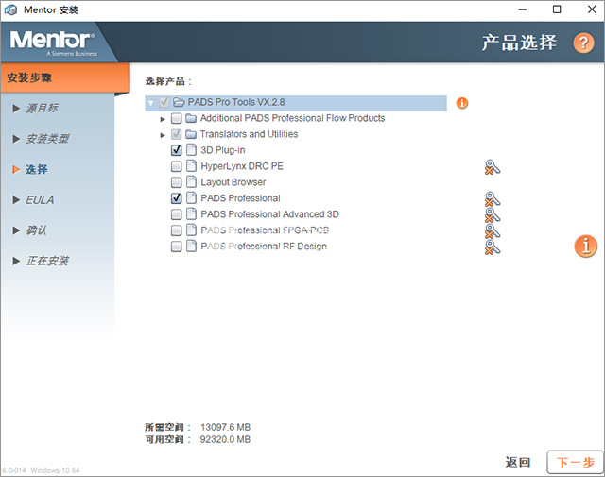The image size is (605, 477).
Task: Click the large orange info icon at right edge
Action: tap(586, 246)
